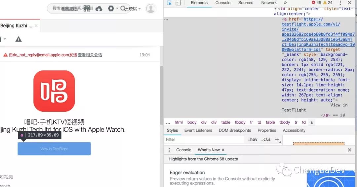Switch to the Console panel tab

coord(223,3)
